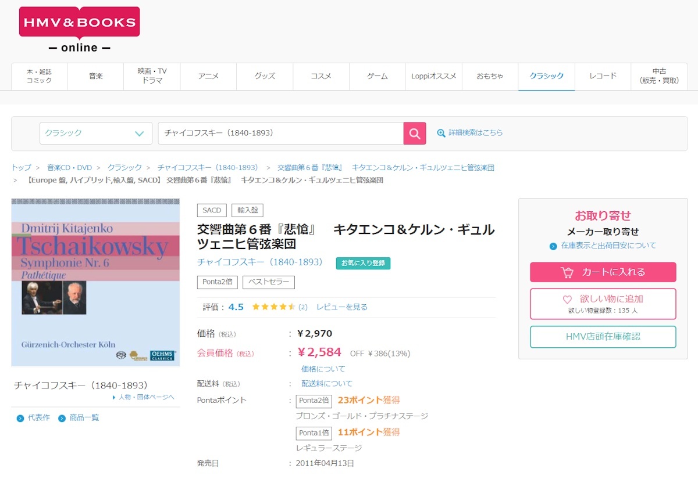Switch to the 音楽 navigation tab
Image resolution: width=698 pixels, height=490 pixels.
pyautogui.click(x=95, y=76)
